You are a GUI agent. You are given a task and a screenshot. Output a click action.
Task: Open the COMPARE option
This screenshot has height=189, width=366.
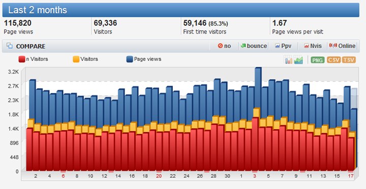[x=30, y=46]
